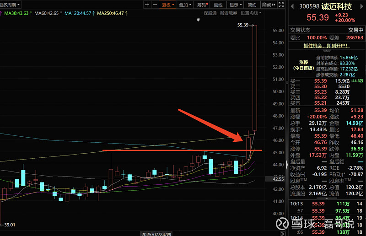366x236 pixels.
Task: Click the 总手 29.12万 value
Action: click(318, 123)
